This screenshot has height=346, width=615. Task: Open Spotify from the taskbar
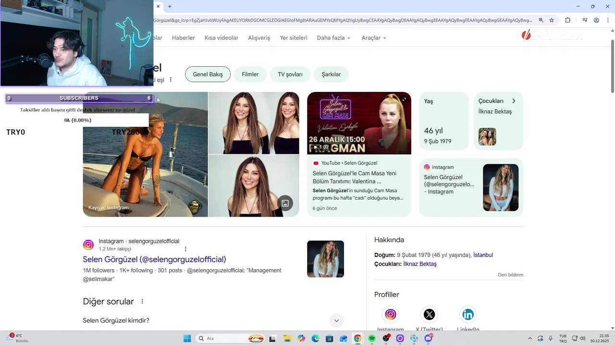tap(371, 338)
